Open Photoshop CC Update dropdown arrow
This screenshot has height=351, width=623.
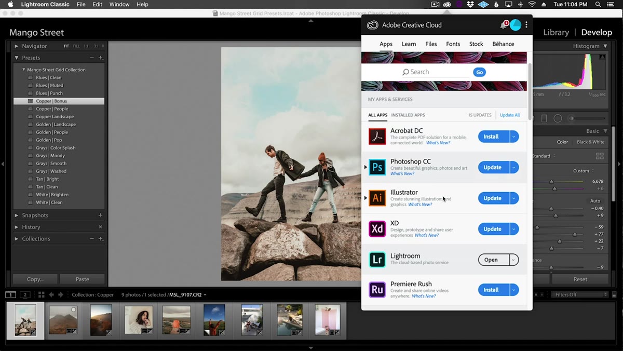click(514, 167)
